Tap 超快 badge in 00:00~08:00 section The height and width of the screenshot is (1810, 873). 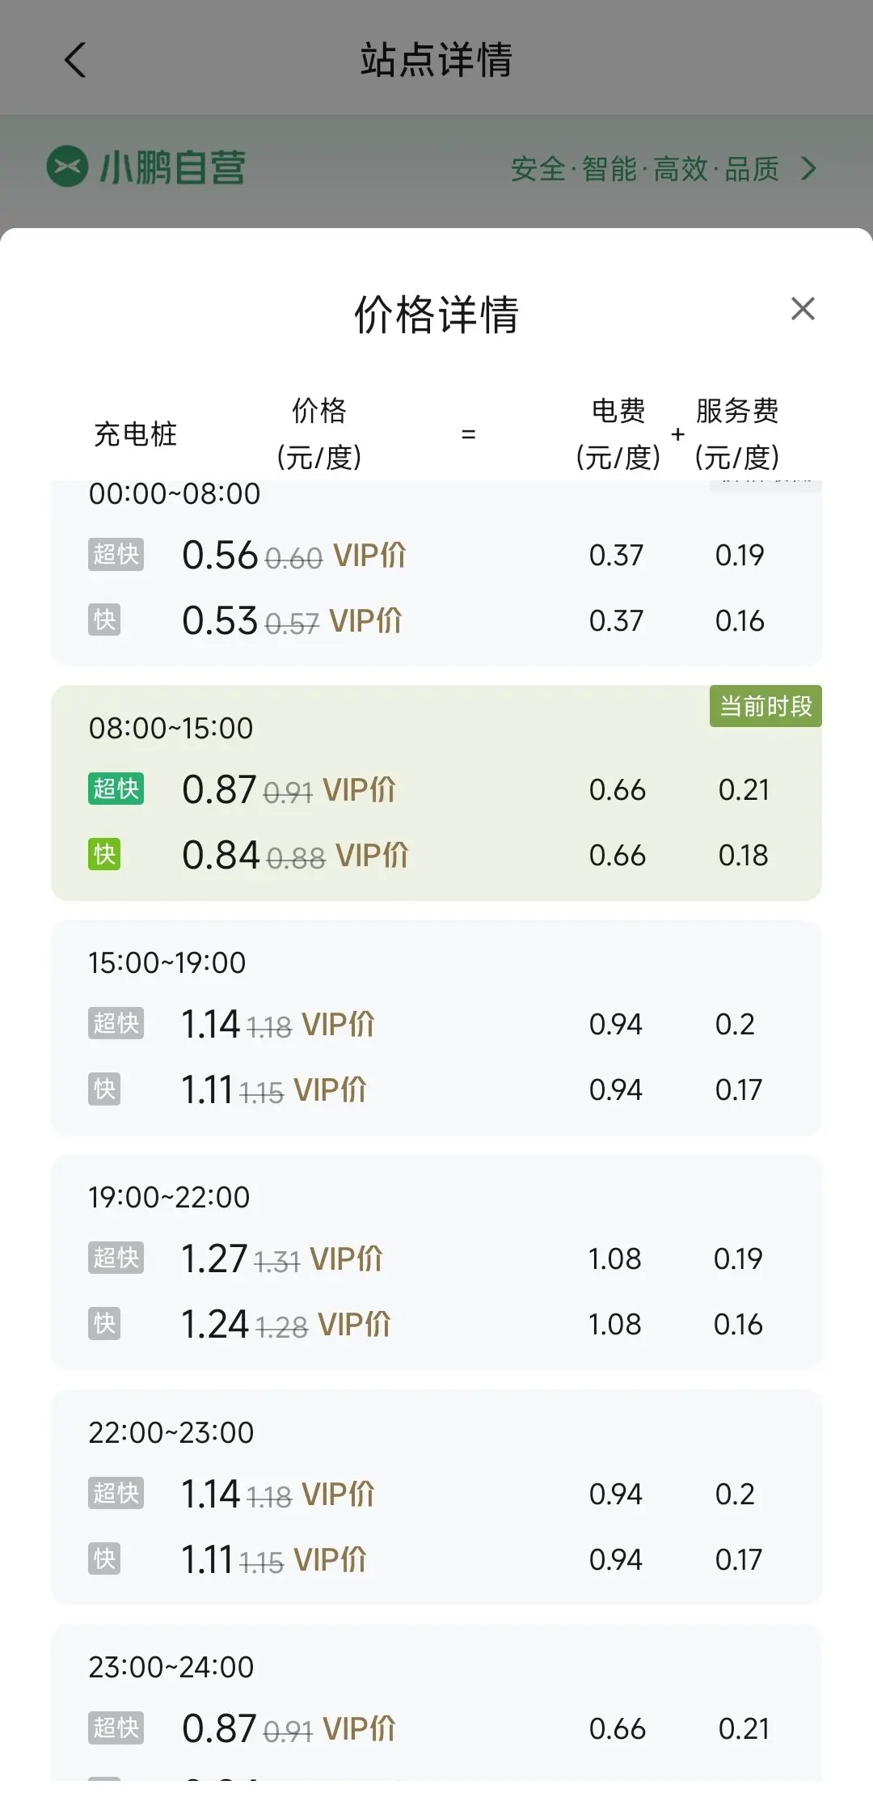[116, 554]
